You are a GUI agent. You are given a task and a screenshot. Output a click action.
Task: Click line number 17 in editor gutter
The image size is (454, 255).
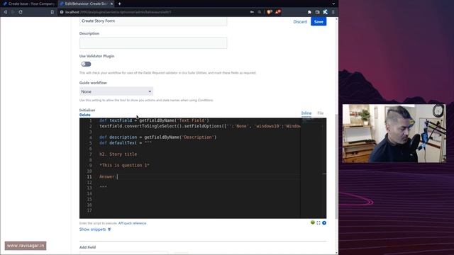(89, 210)
